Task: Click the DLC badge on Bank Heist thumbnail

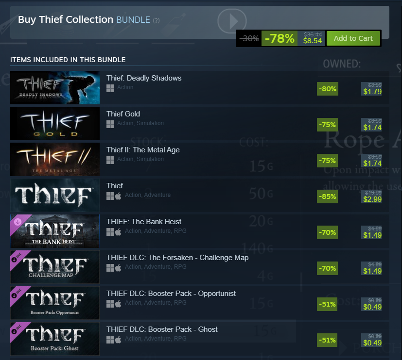Action: click(18, 222)
